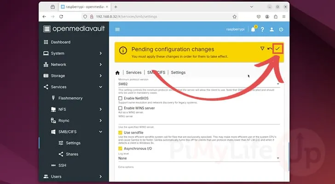335x184 pixels.
Task: List all tabs dropdown arrow
Action: [x=251, y=7]
